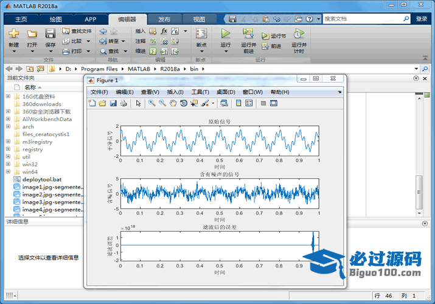The image size is (435, 304).
Task: Open Figure 1 文件(F) menu
Action: pyautogui.click(x=99, y=92)
